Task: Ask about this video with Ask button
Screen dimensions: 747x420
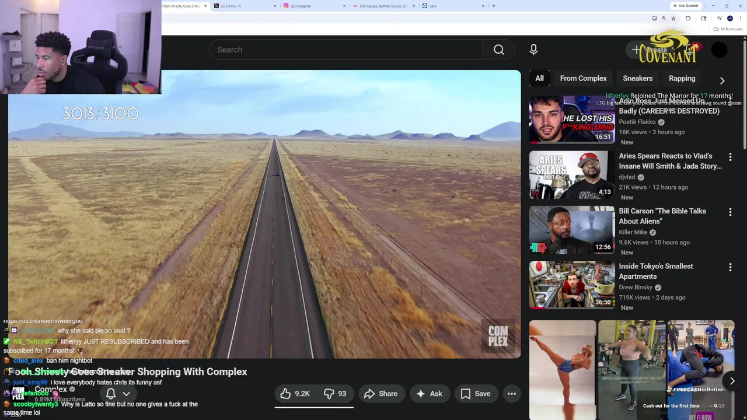Action: [x=429, y=394]
